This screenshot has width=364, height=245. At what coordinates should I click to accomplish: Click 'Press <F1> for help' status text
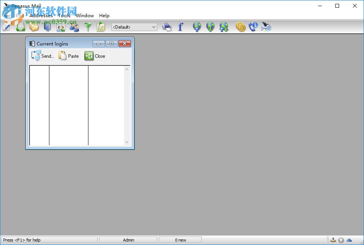click(x=22, y=240)
